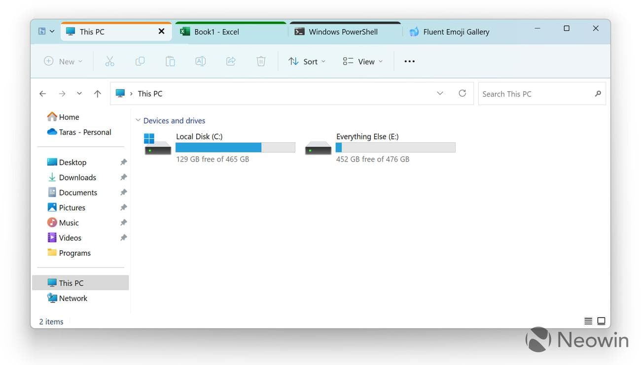
Task: Open the Sort dropdown
Action: pos(307,61)
